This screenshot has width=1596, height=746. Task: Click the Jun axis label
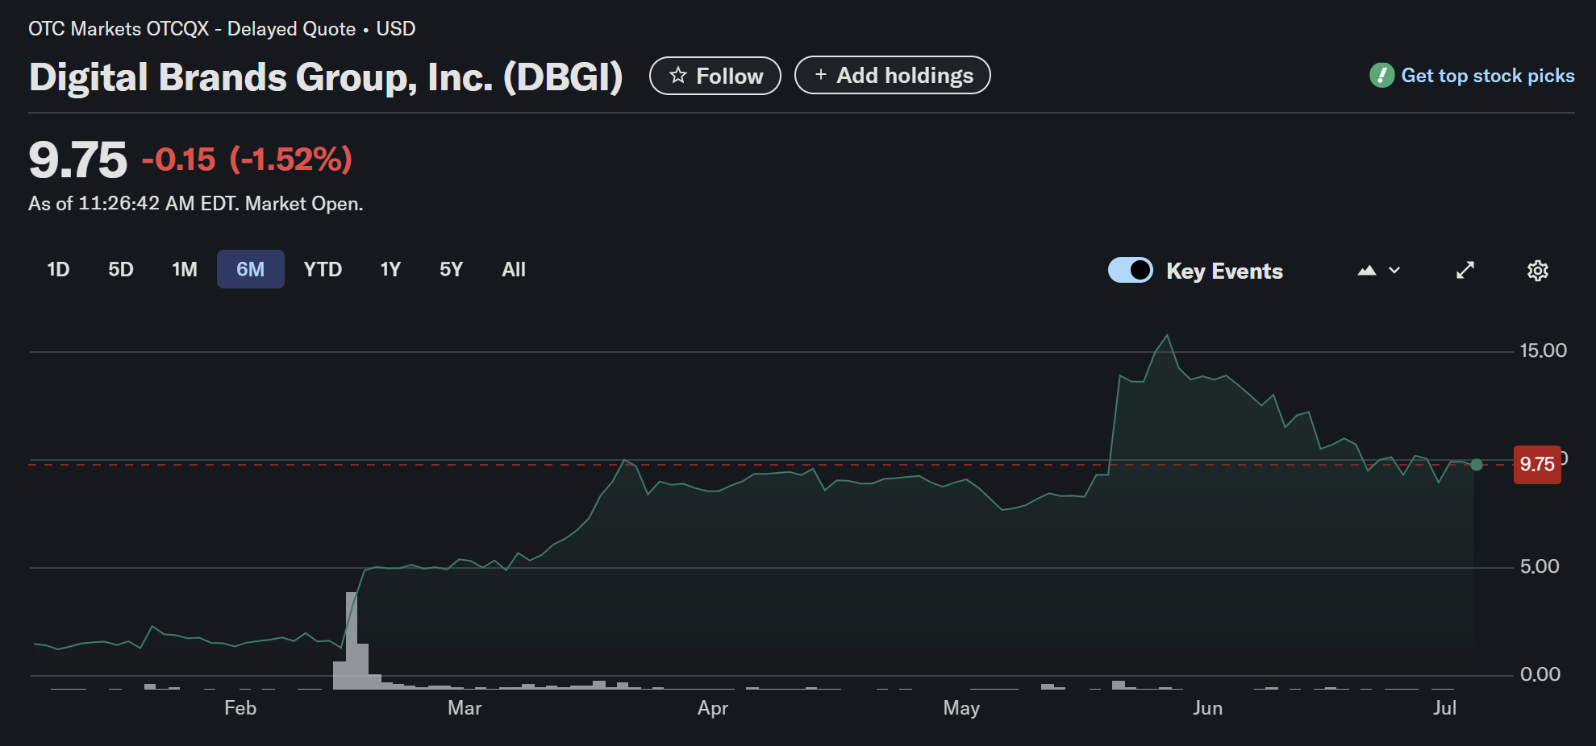tap(1207, 708)
